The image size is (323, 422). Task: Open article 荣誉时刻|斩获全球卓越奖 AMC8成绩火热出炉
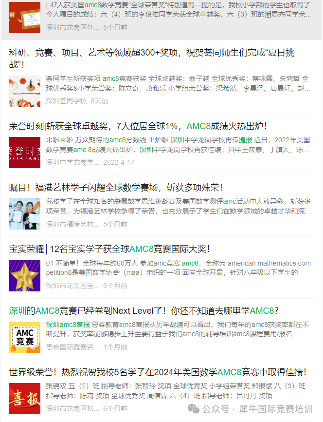coord(138,126)
